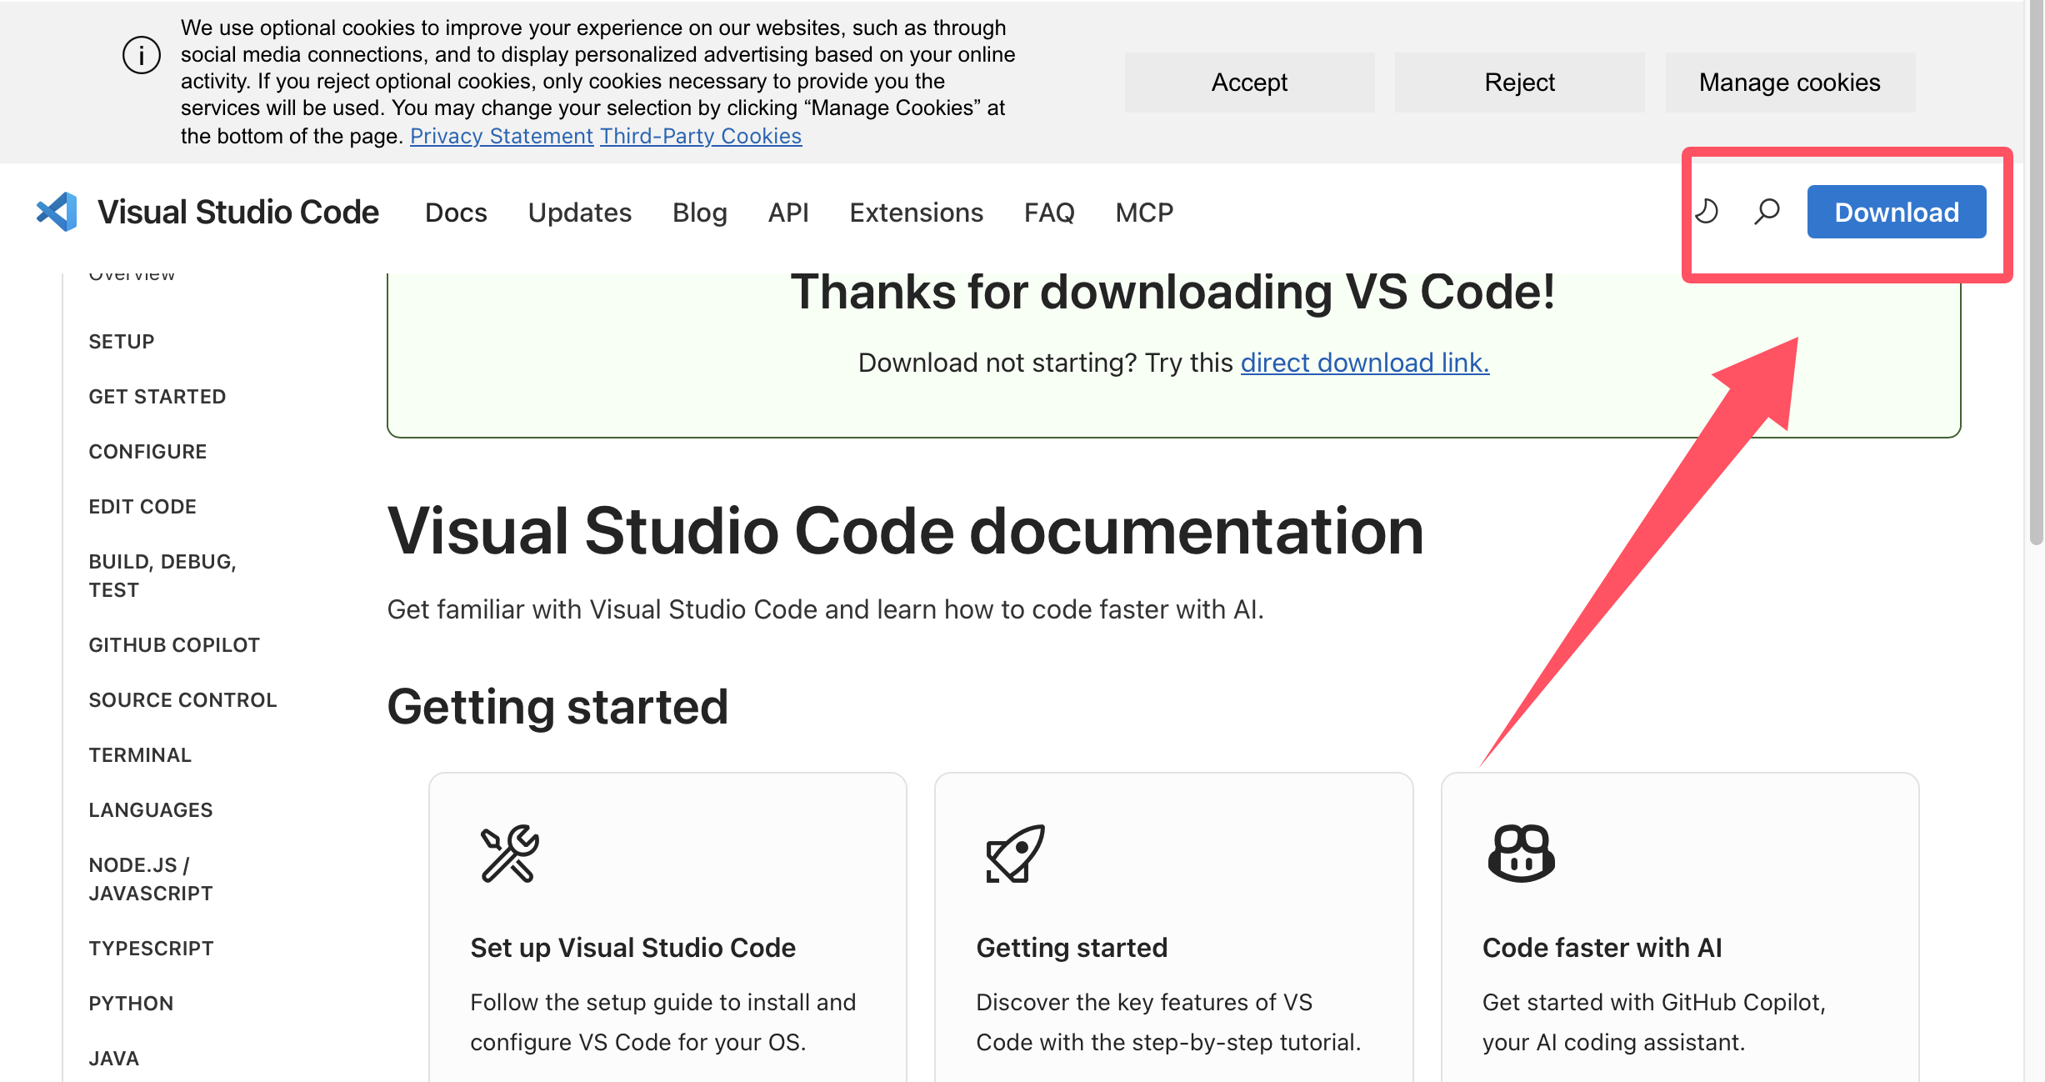Open Manage cookies settings
This screenshot has height=1082, width=2045.
tap(1789, 83)
